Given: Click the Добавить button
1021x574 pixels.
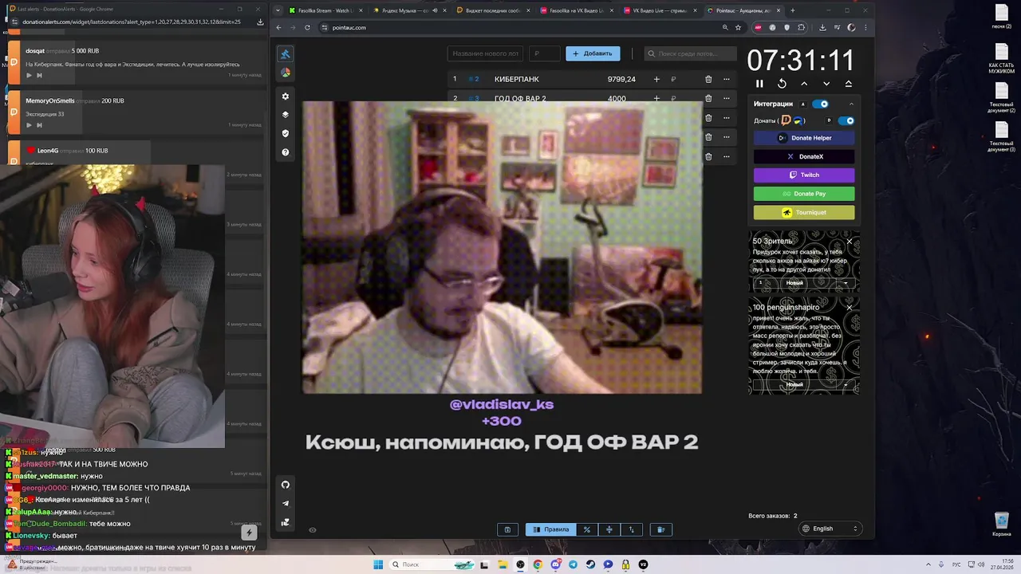Looking at the screenshot, I should coord(593,53).
